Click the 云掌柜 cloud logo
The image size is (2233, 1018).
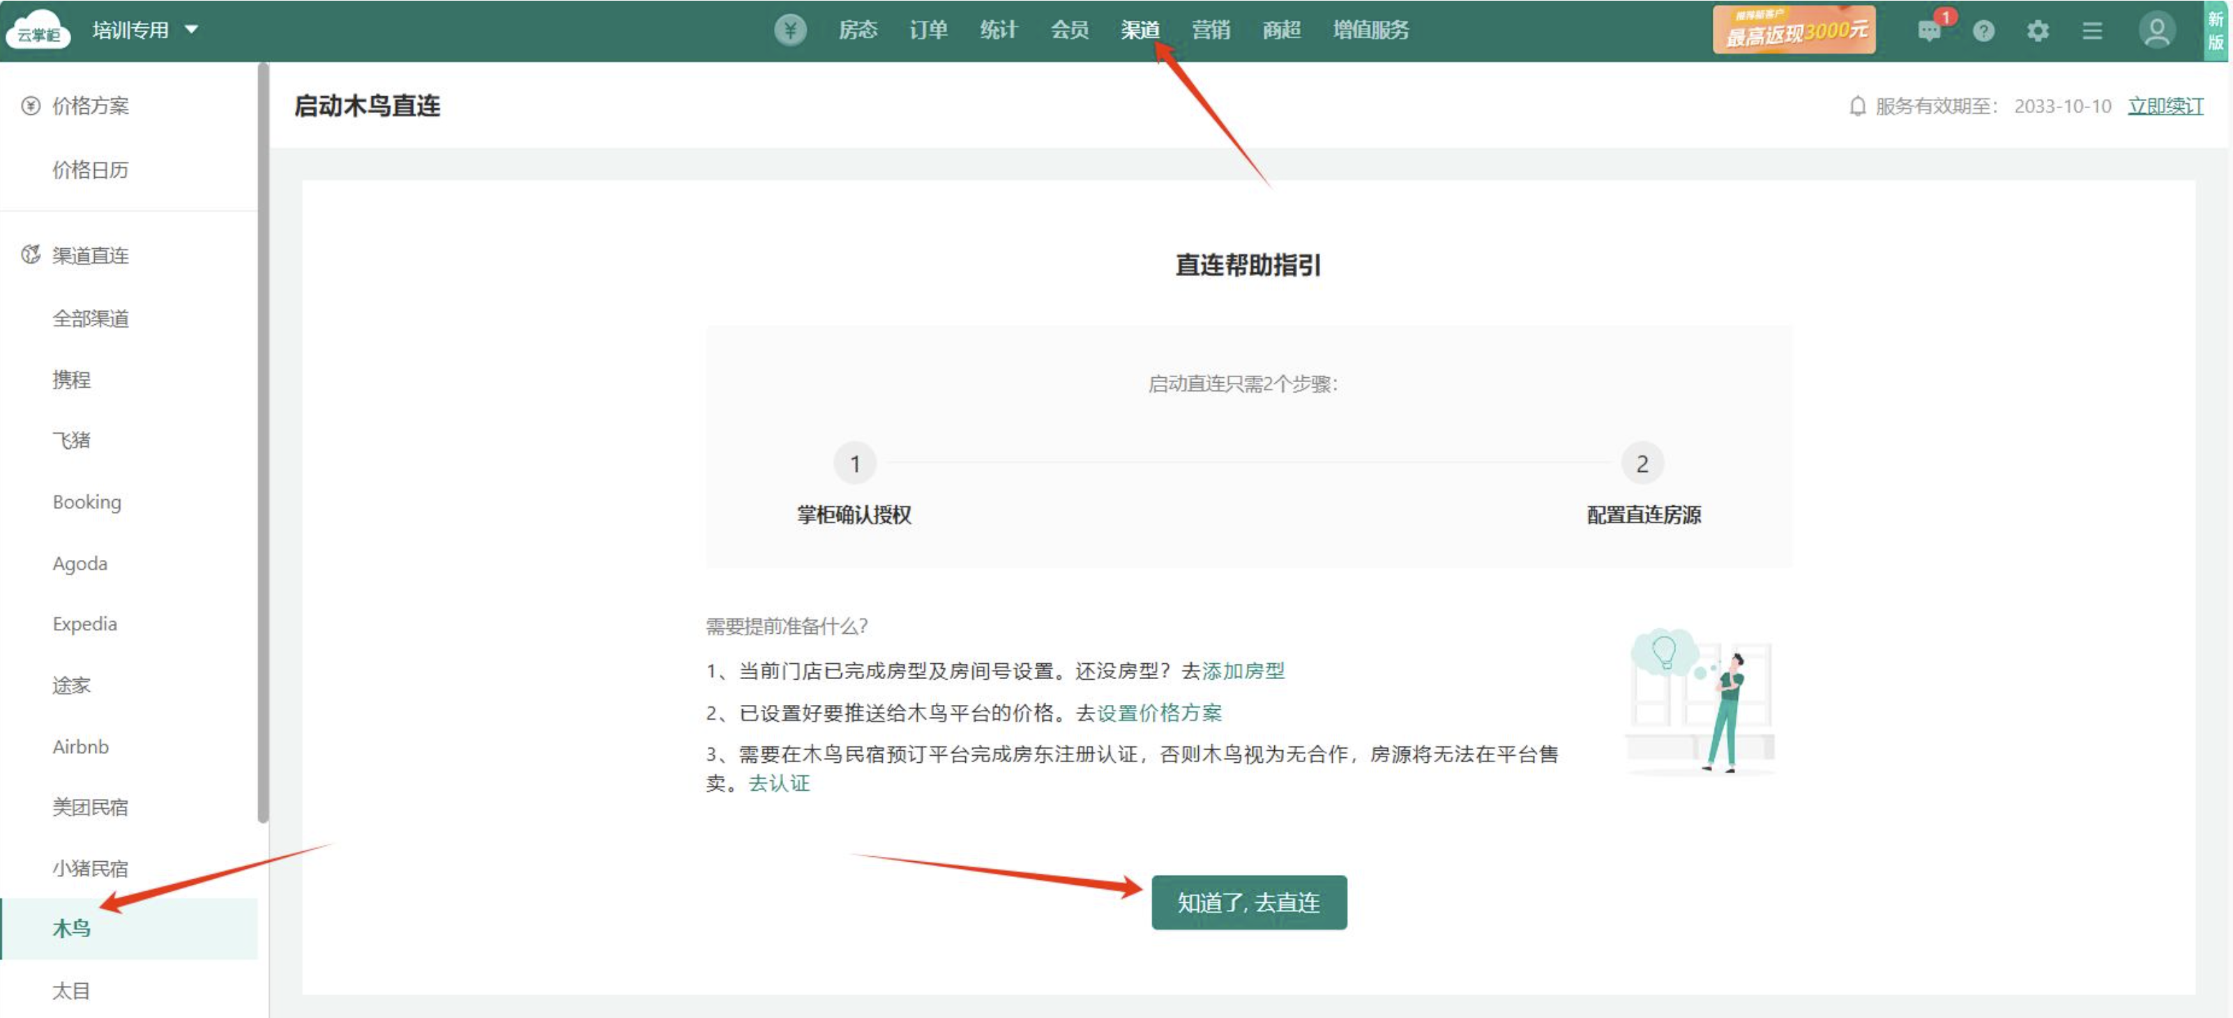pyautogui.click(x=38, y=30)
